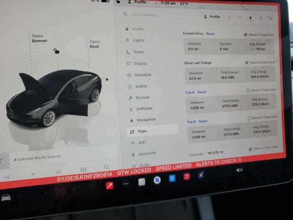Click the 3D car model image
Image resolution: width=293 pixels, height=220 pixels.
point(54,98)
